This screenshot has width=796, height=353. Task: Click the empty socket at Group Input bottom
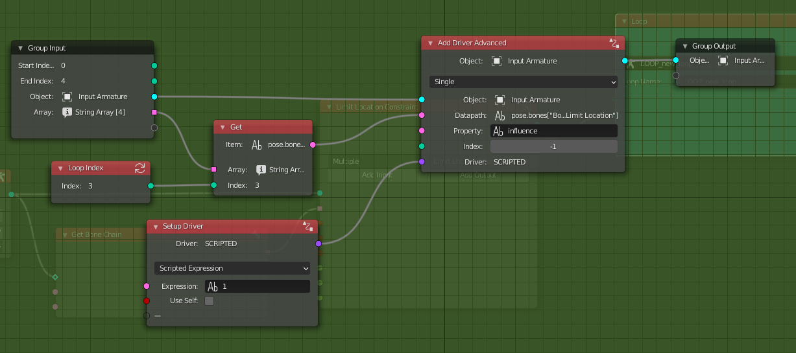(x=154, y=128)
